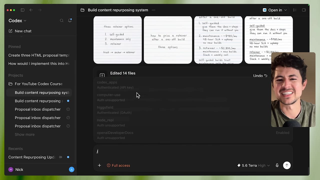Click the plus attachment icon in composer
Image resolution: width=320 pixels, height=180 pixels.
[99, 165]
